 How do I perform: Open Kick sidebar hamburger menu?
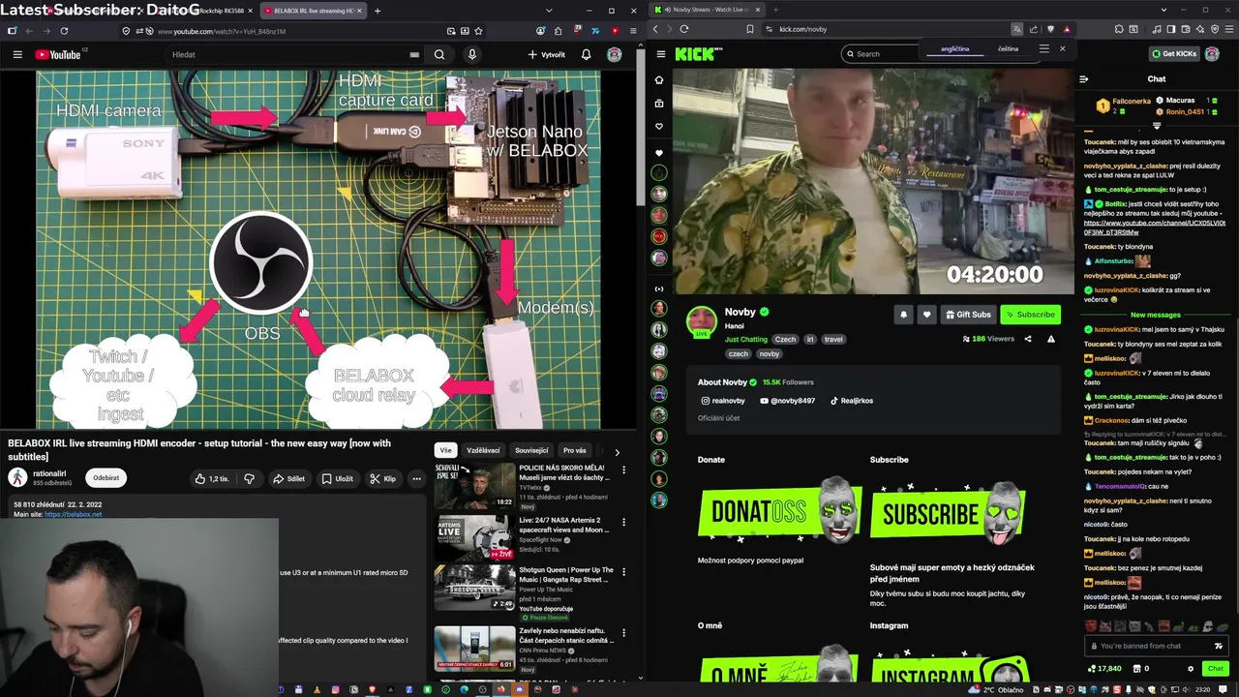(x=660, y=54)
